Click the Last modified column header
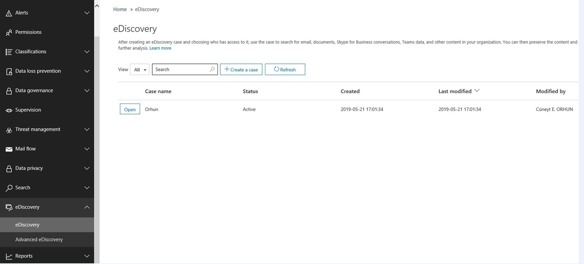This screenshot has width=584, height=264. pos(455,91)
